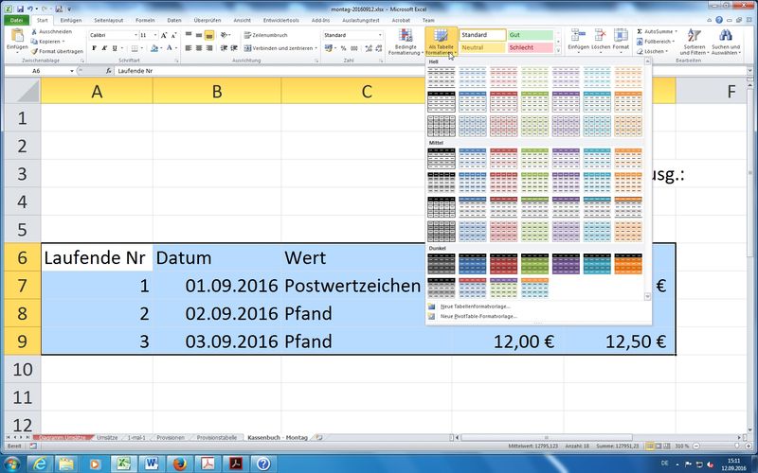
Task: Toggle middle vertical alignment button
Action: point(199,35)
